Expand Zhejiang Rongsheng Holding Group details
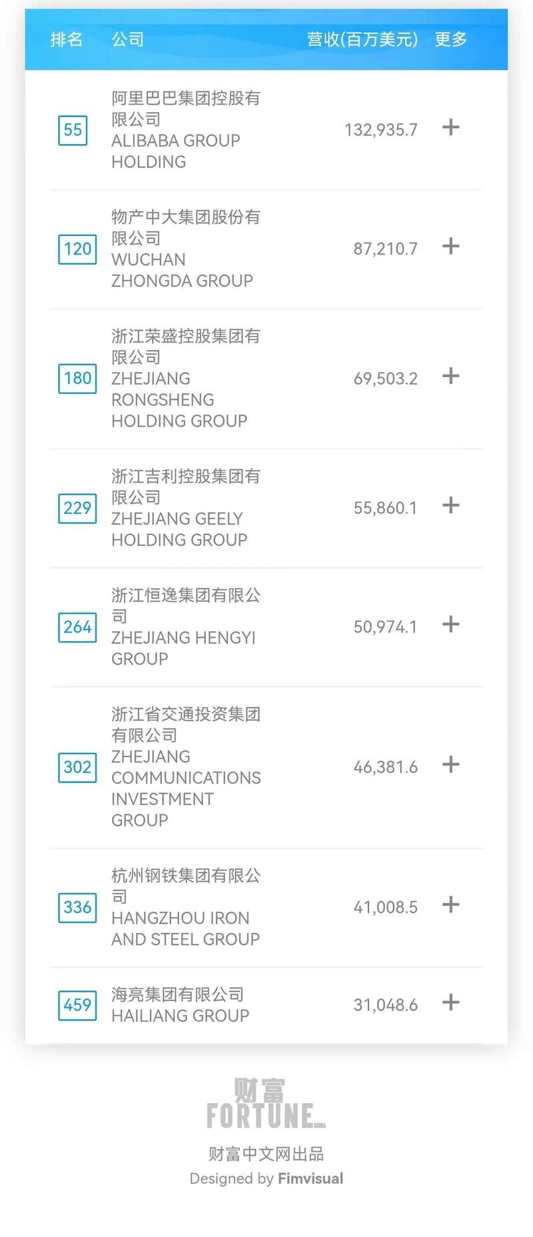 tap(451, 375)
